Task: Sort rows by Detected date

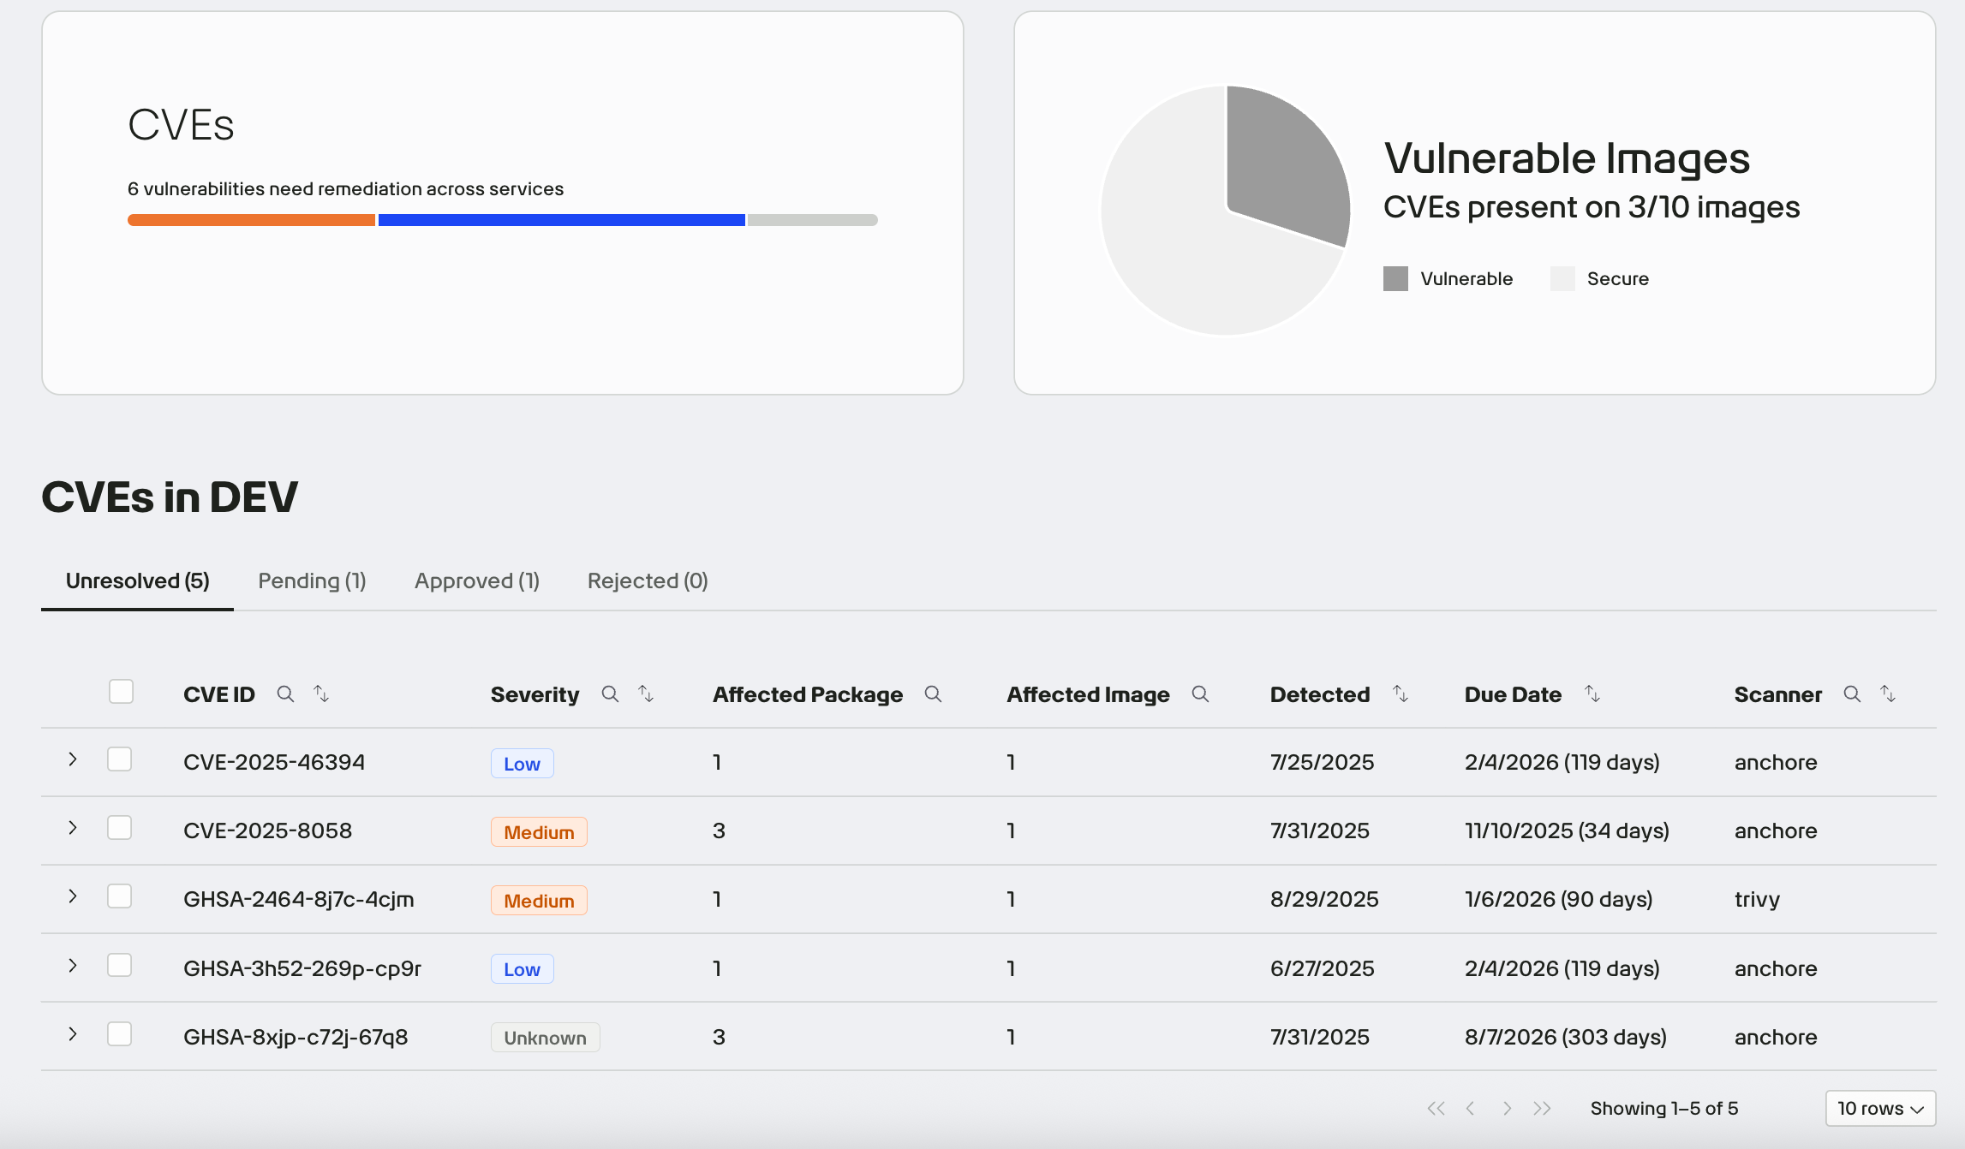Action: (x=1401, y=694)
